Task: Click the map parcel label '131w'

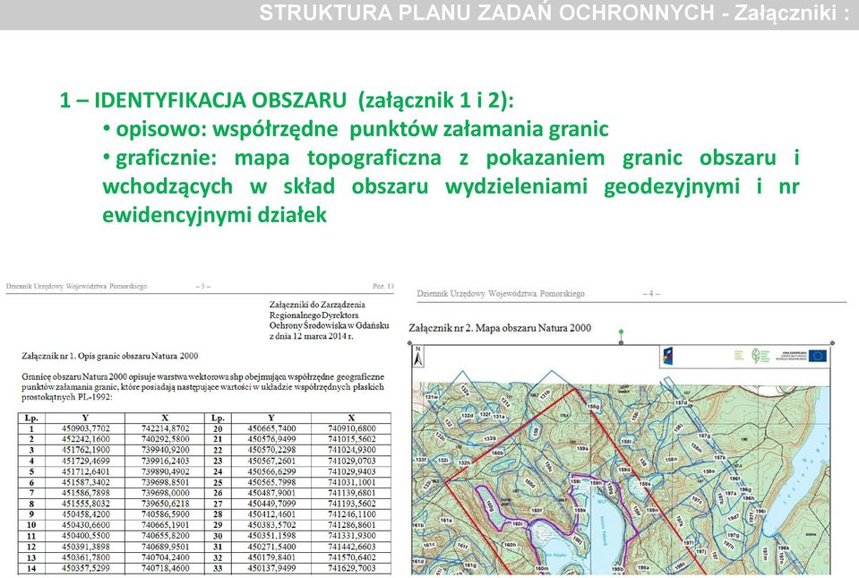Action: pyautogui.click(x=432, y=397)
